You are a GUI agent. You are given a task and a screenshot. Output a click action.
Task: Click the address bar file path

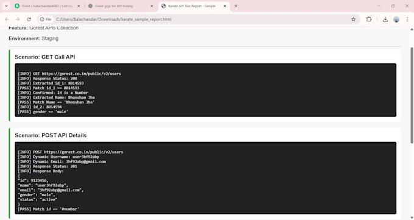[113, 20]
